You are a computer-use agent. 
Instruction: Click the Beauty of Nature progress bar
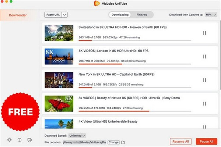click(135, 111)
